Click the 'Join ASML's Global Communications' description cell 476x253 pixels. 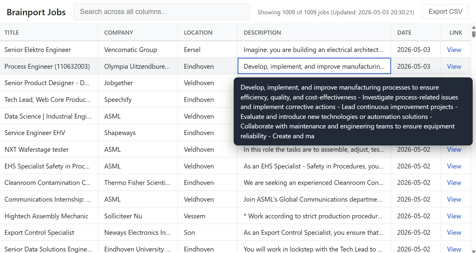(314, 199)
